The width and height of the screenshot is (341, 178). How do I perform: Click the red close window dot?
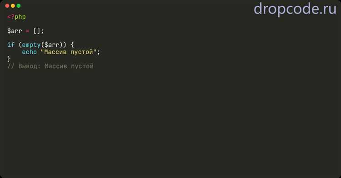[7, 6]
